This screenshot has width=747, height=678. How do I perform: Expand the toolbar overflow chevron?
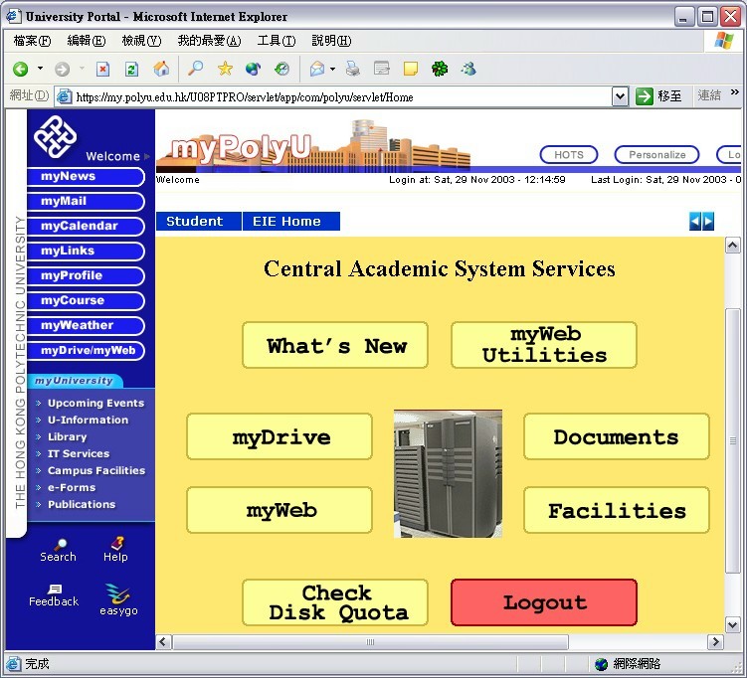click(735, 91)
